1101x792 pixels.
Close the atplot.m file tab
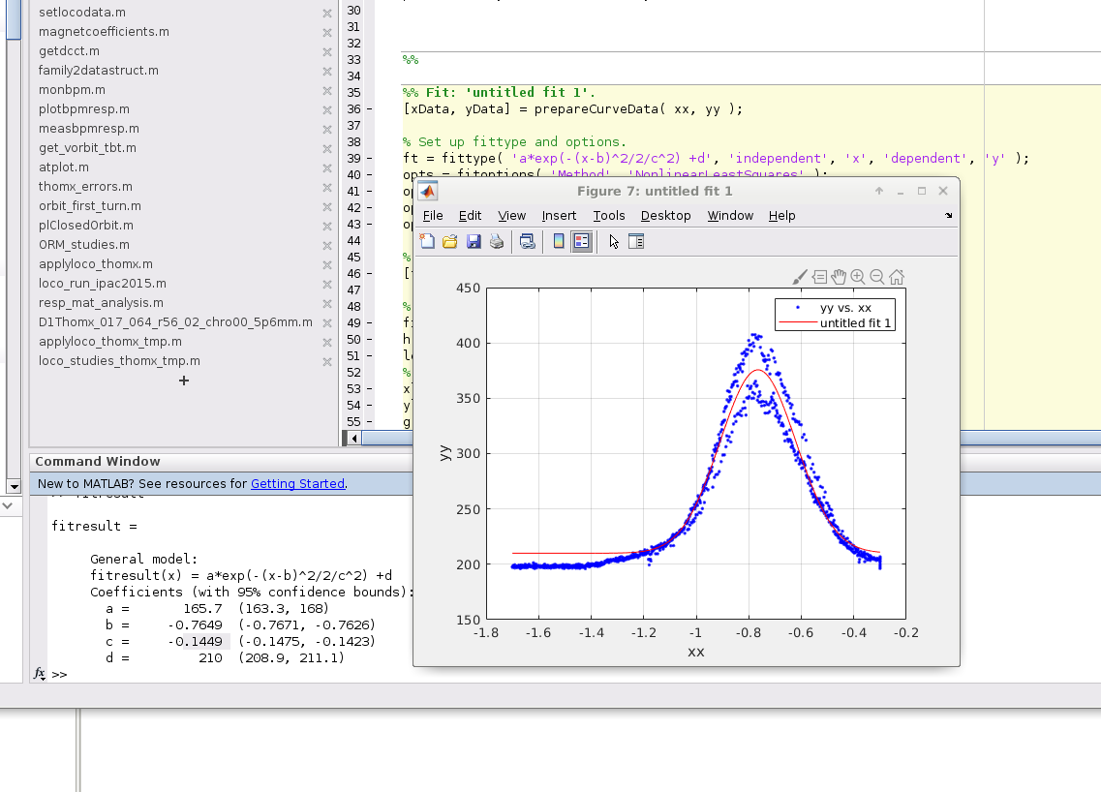[327, 168]
